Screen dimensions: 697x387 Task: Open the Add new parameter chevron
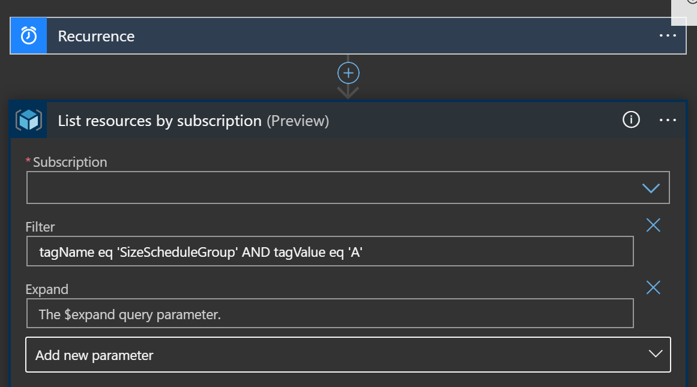(655, 354)
